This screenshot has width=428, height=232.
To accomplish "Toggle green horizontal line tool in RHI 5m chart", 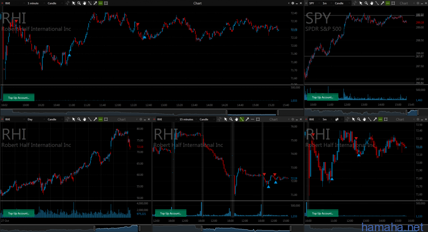I will click(380, 119).
